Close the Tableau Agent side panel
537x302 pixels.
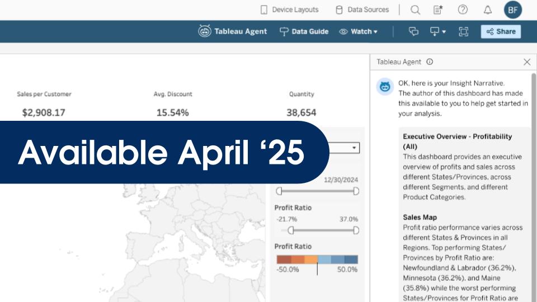tap(526, 62)
